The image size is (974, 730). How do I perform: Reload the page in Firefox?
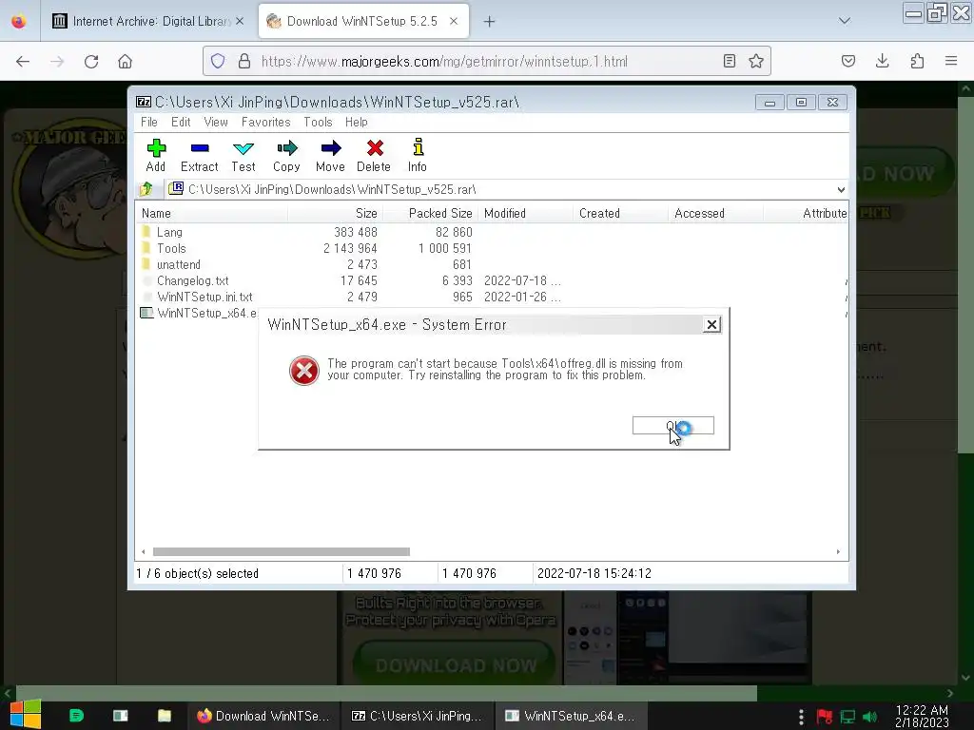(x=91, y=61)
